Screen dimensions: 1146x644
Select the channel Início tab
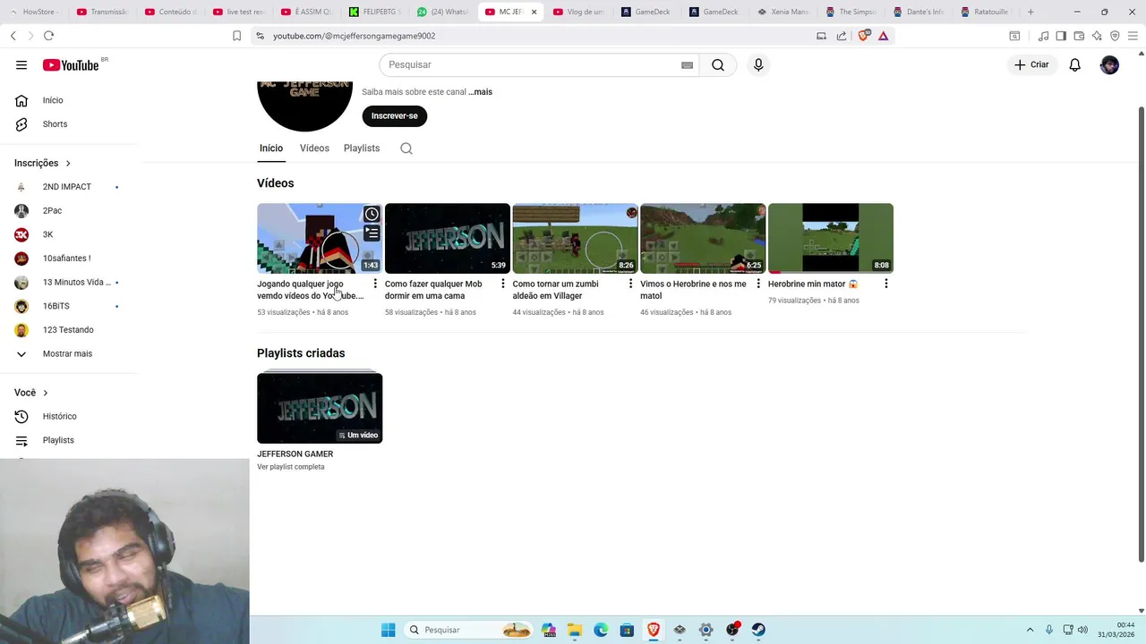click(x=271, y=148)
